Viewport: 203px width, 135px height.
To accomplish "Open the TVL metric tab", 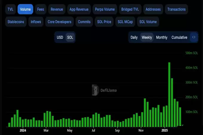I will click(10, 9).
